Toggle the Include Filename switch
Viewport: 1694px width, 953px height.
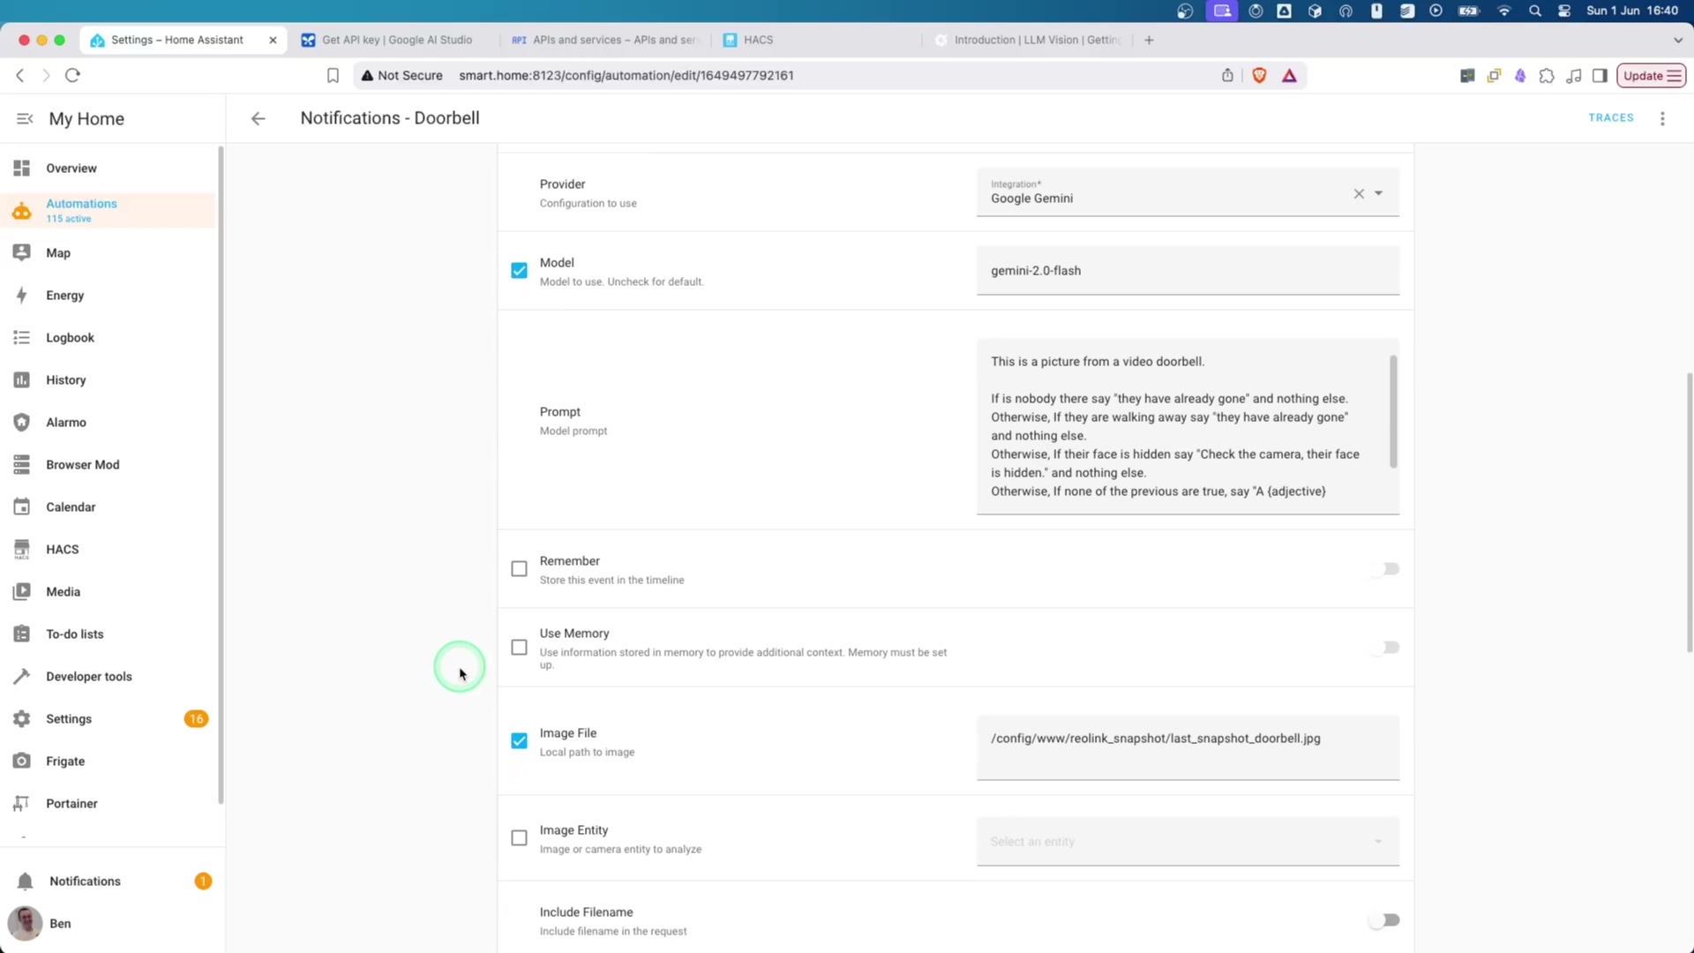1383,920
